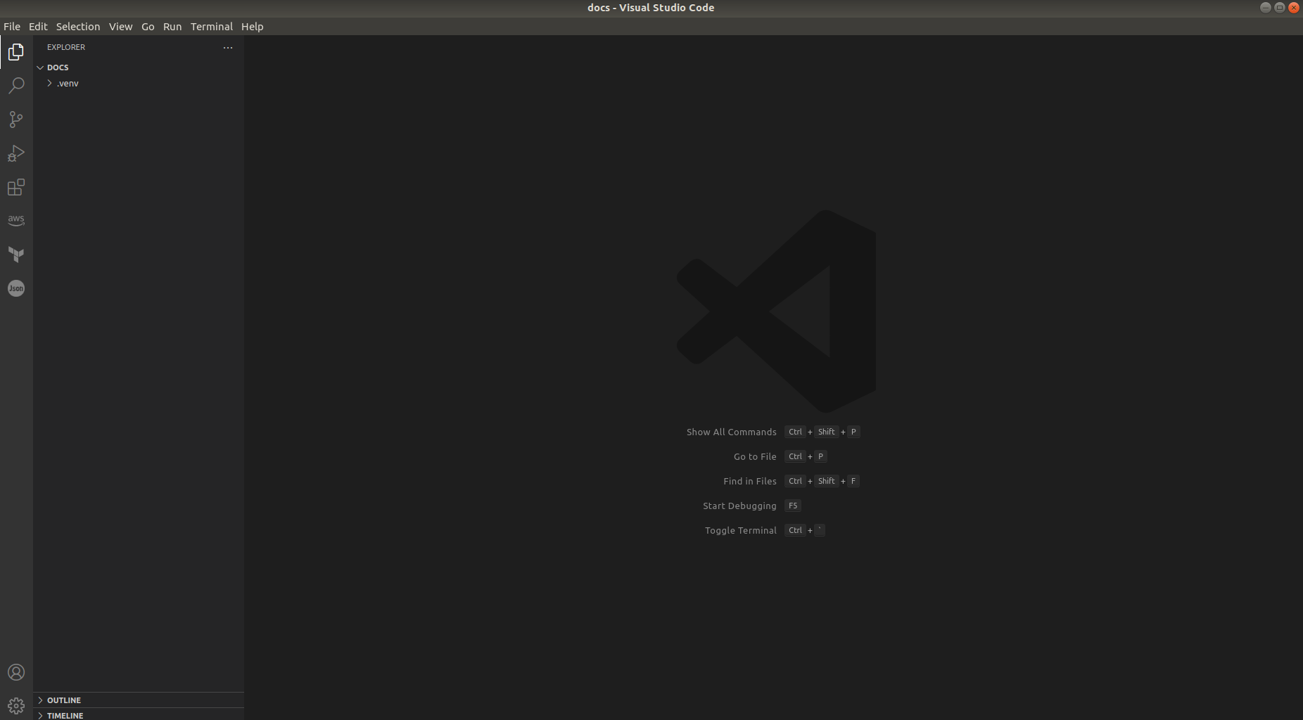
Task: Open the Terminal menu
Action: [211, 27]
